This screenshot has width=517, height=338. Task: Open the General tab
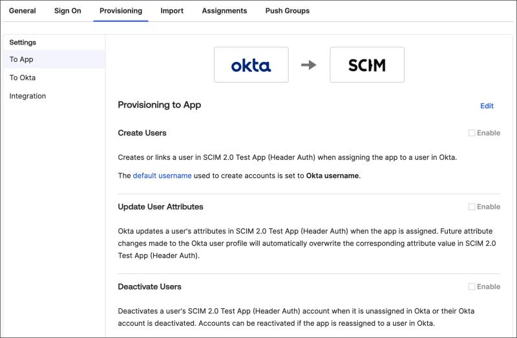point(23,11)
